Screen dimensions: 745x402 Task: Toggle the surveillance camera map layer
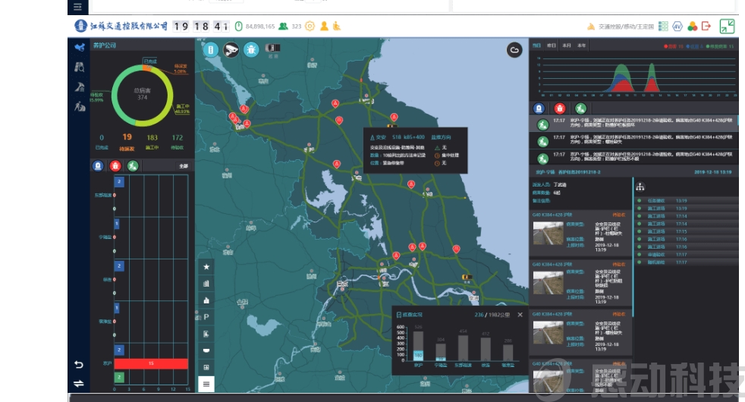230,49
